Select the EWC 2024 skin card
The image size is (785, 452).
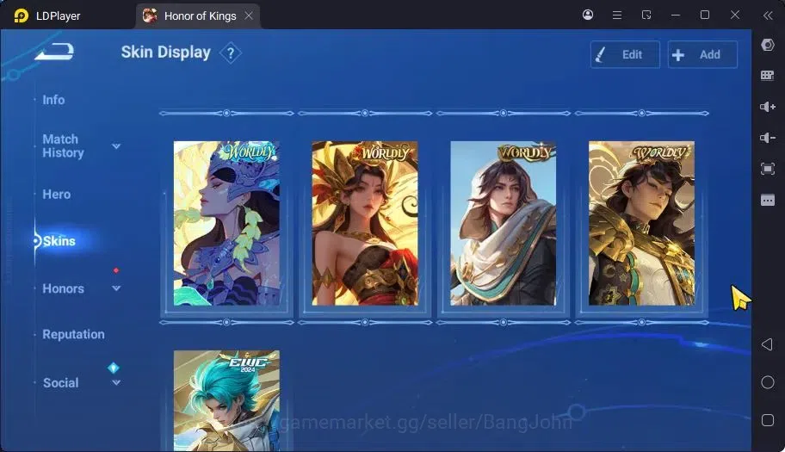pos(226,400)
